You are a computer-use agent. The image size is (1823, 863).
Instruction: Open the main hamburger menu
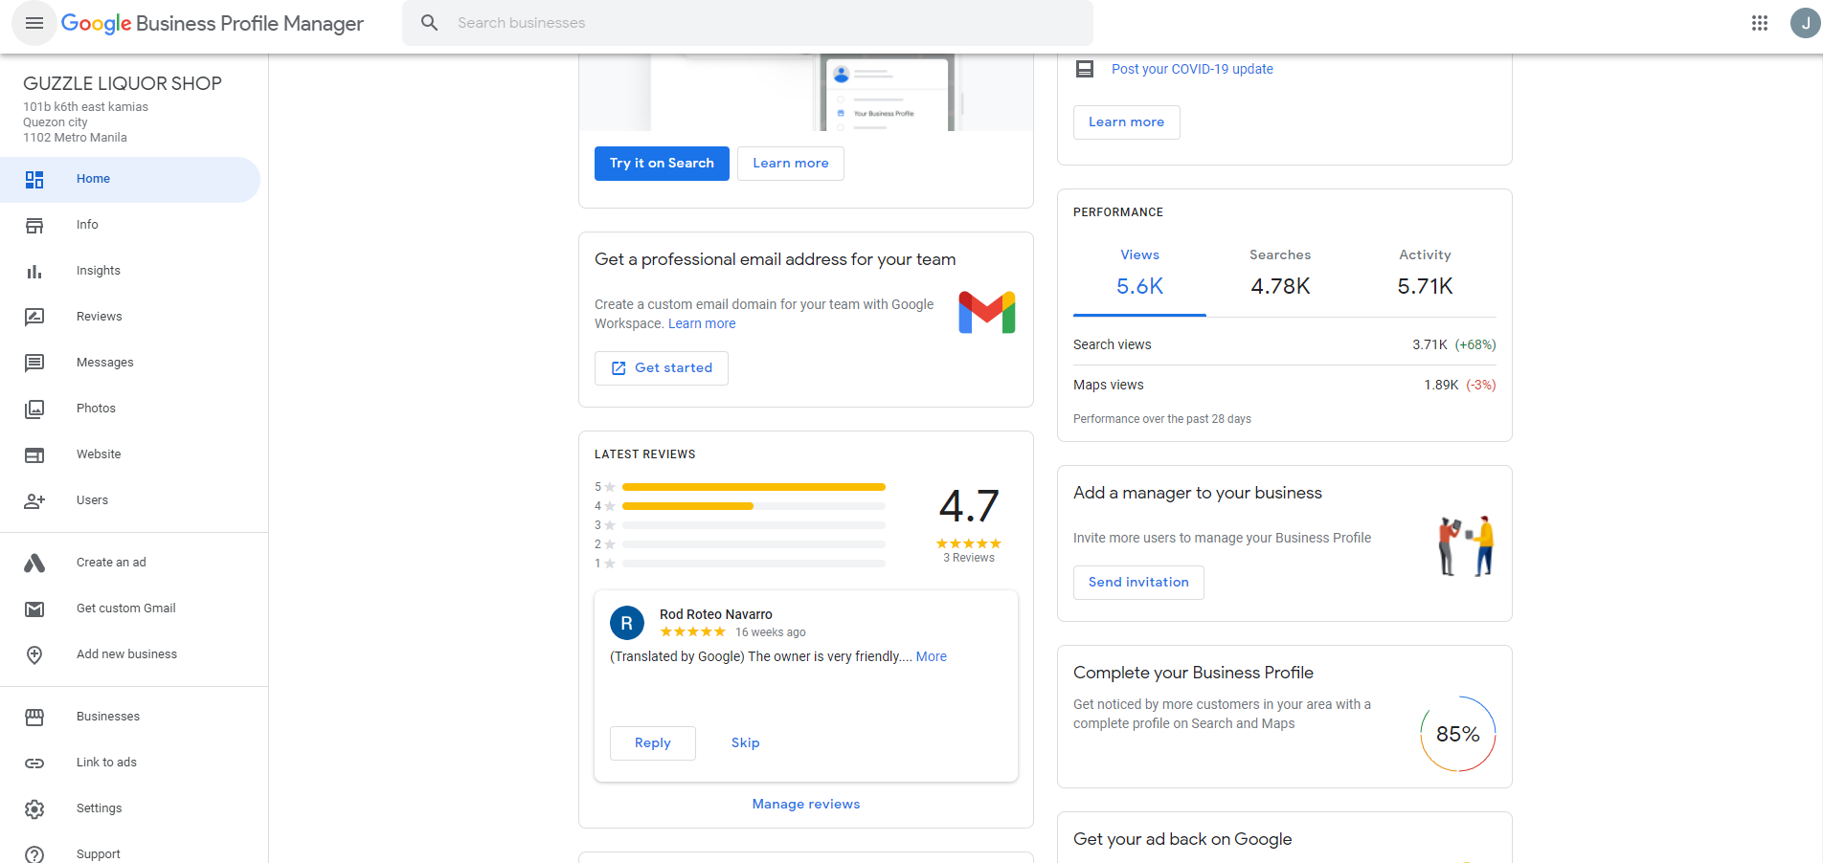(34, 23)
